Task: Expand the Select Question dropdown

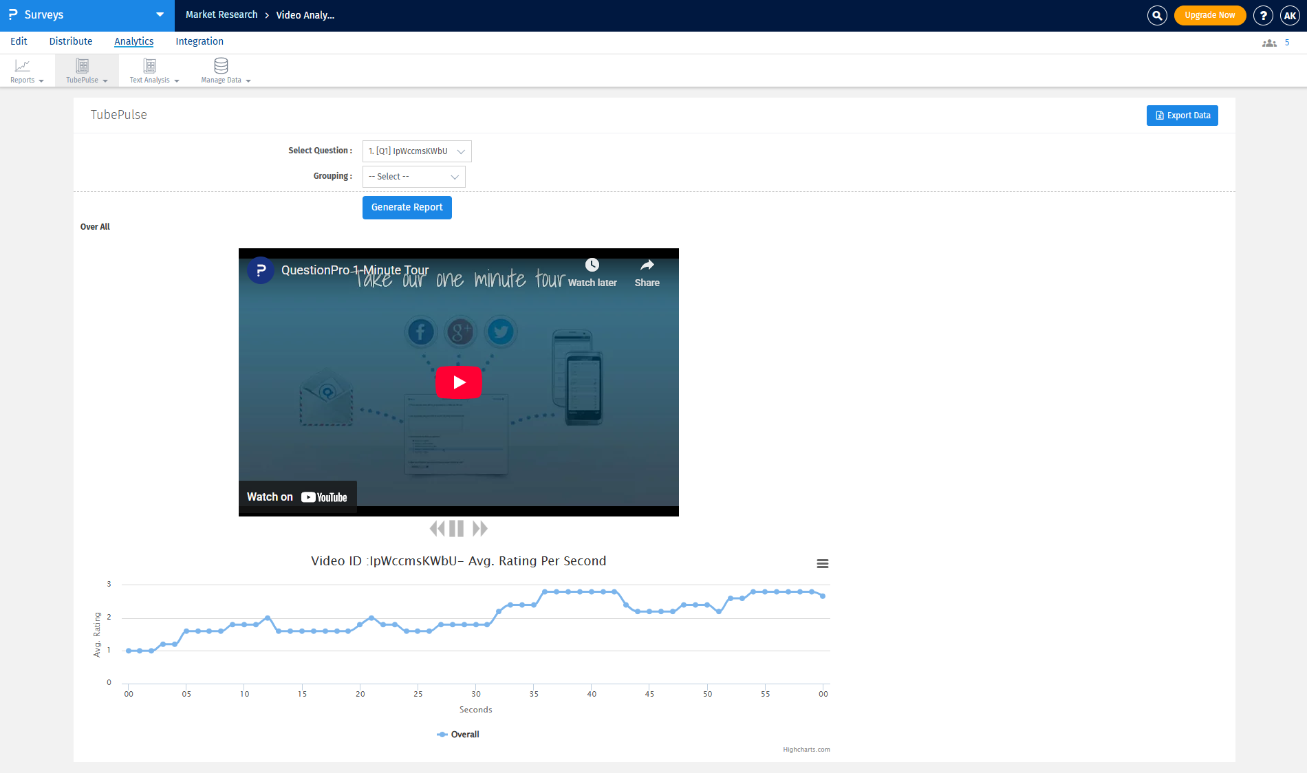Action: pos(417,151)
